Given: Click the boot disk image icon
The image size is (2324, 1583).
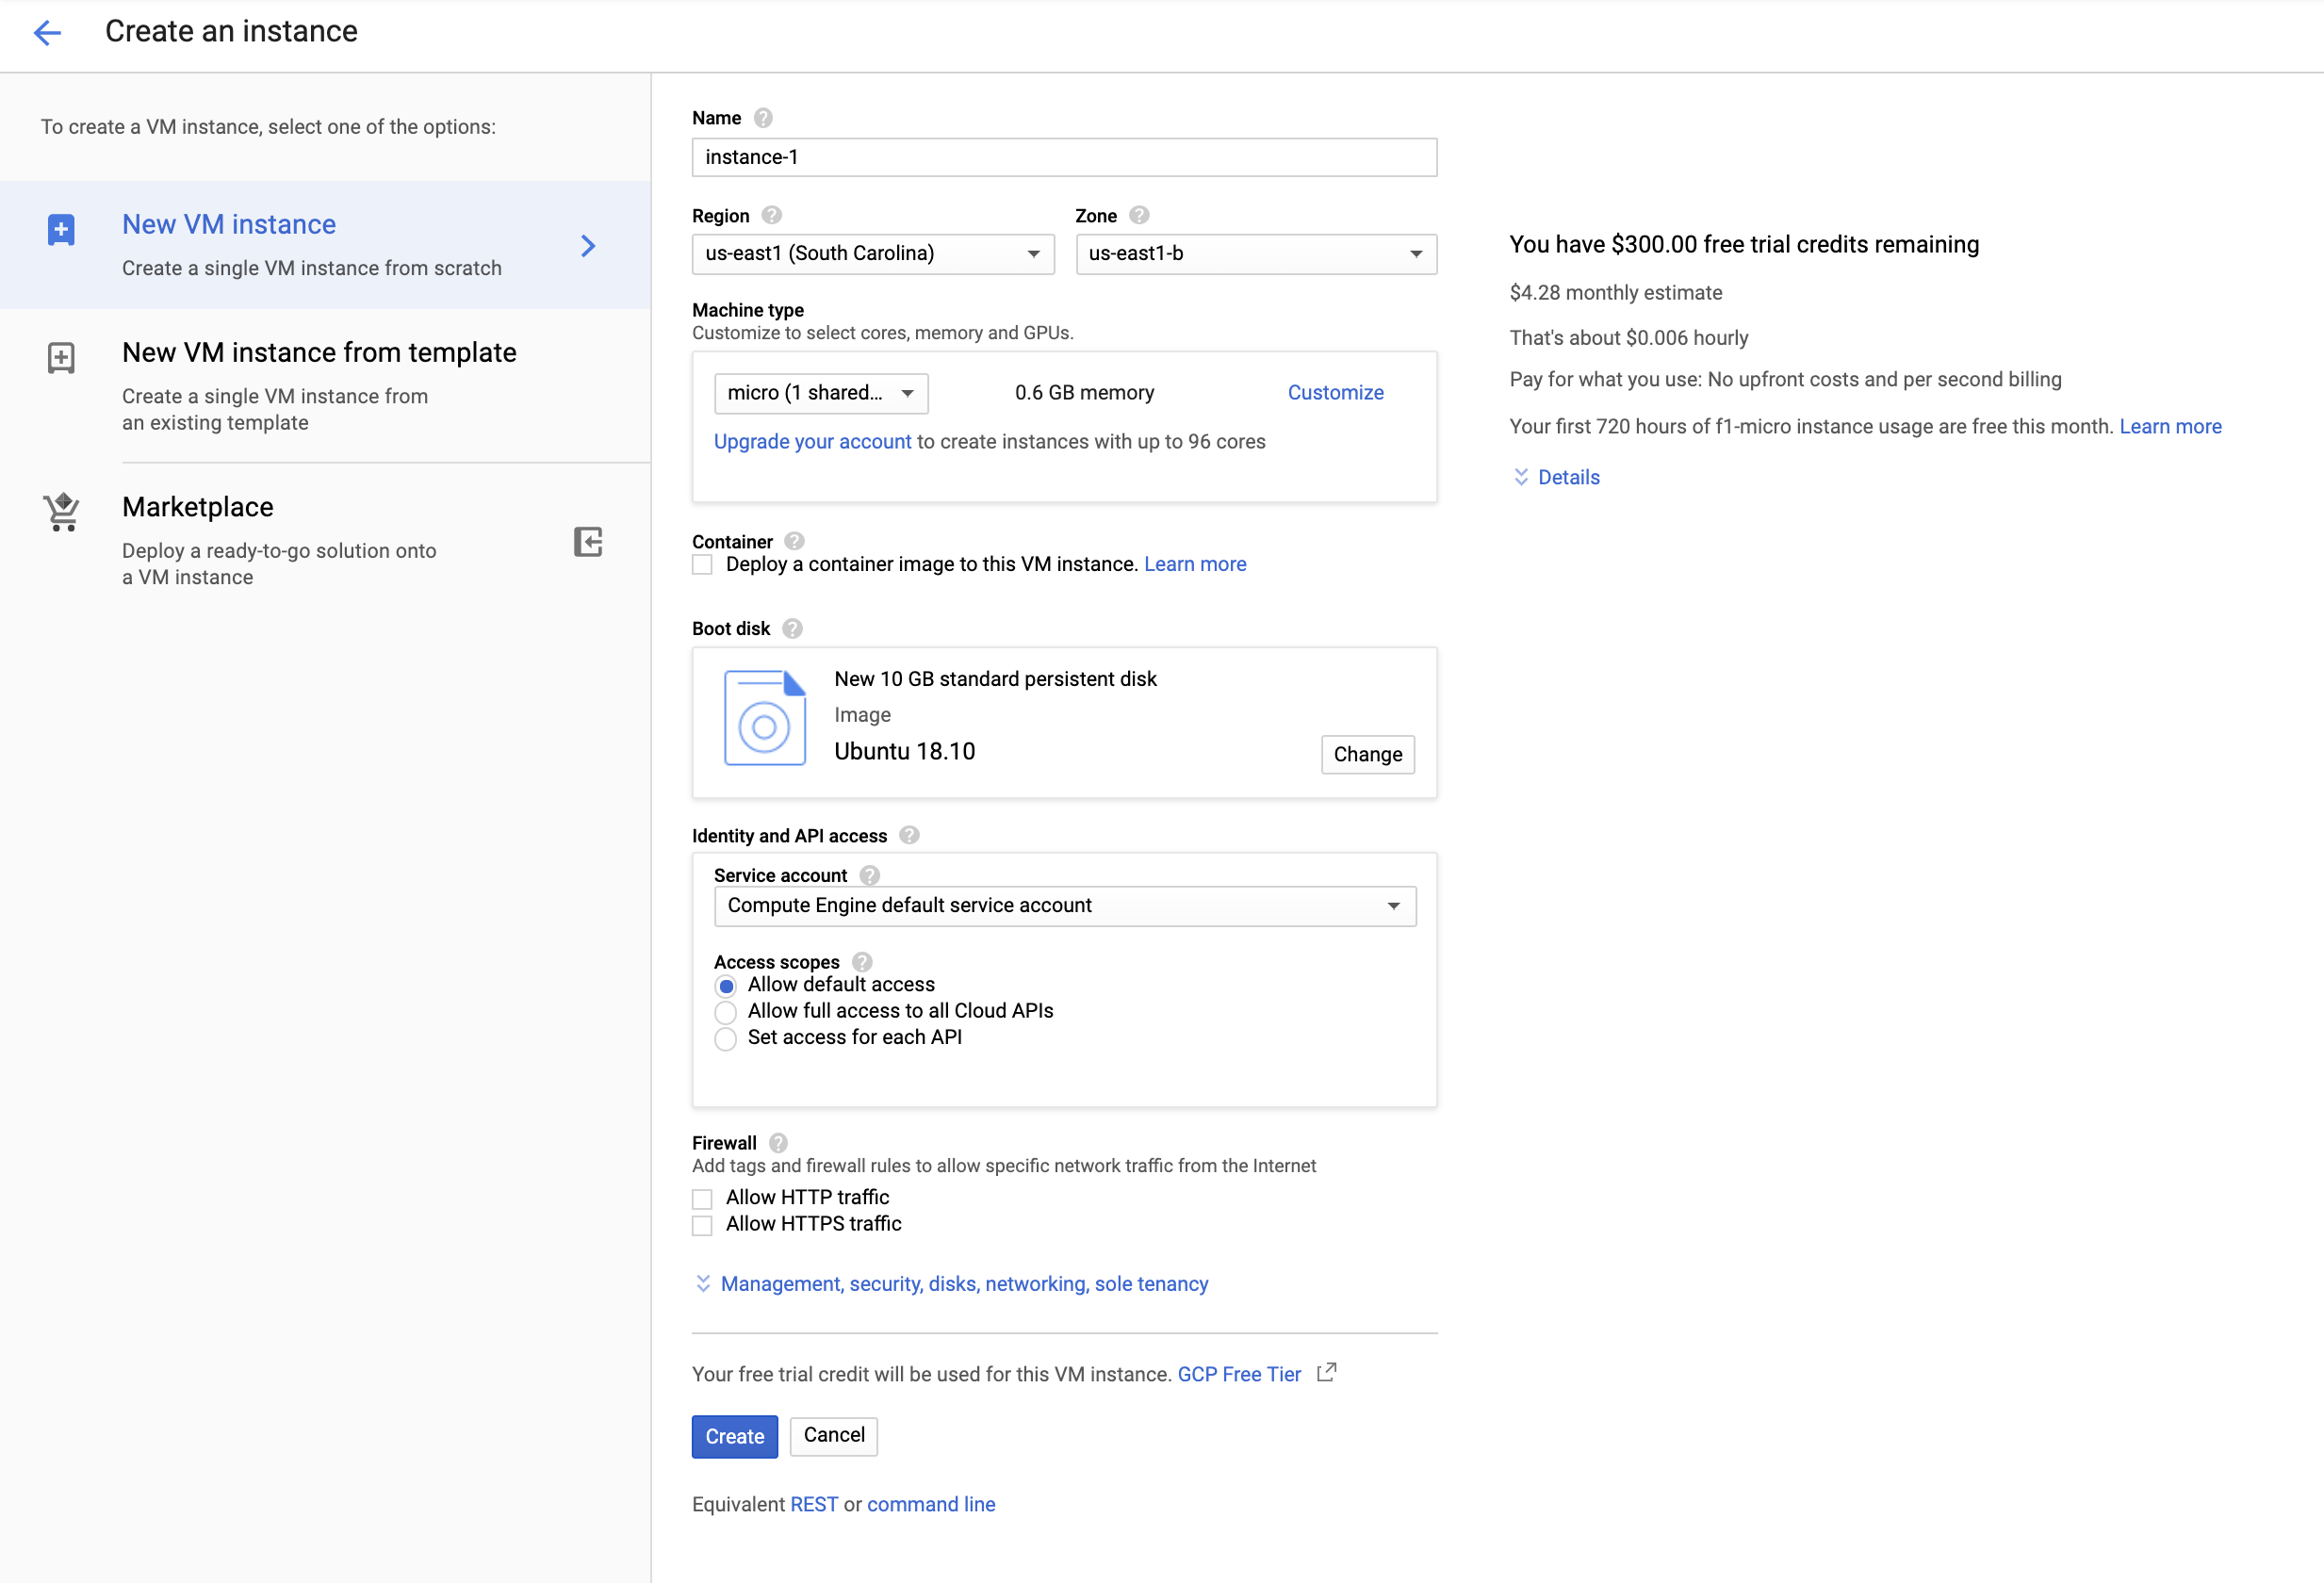Looking at the screenshot, I should pyautogui.click(x=765, y=718).
